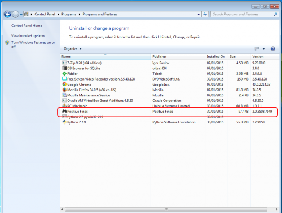
Task: Sort by the Installed On column
Action: [x=217, y=57]
